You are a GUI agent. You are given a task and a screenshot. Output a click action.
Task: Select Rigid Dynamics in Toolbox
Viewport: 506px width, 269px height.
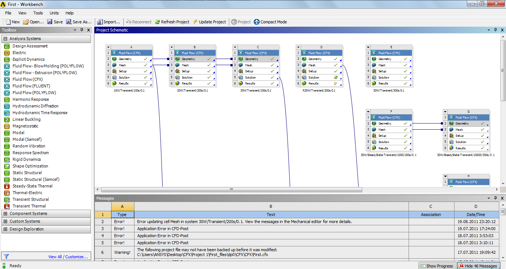pyautogui.click(x=27, y=159)
